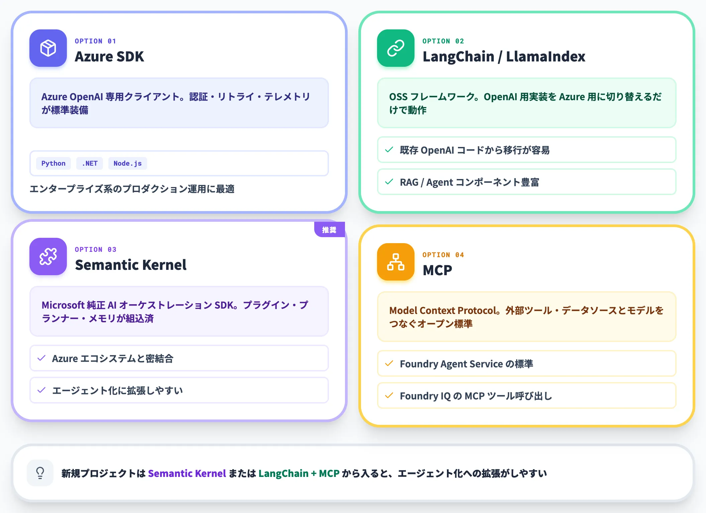Viewport: 706px width, 513px height.
Task: Click text Foundry Agent Service の標準
Action: (x=466, y=364)
